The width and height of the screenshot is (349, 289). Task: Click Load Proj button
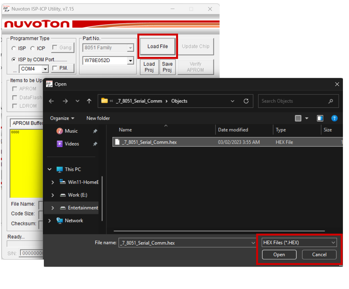point(149,67)
